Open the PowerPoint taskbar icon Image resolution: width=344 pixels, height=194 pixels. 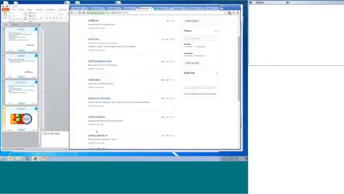pos(44,158)
